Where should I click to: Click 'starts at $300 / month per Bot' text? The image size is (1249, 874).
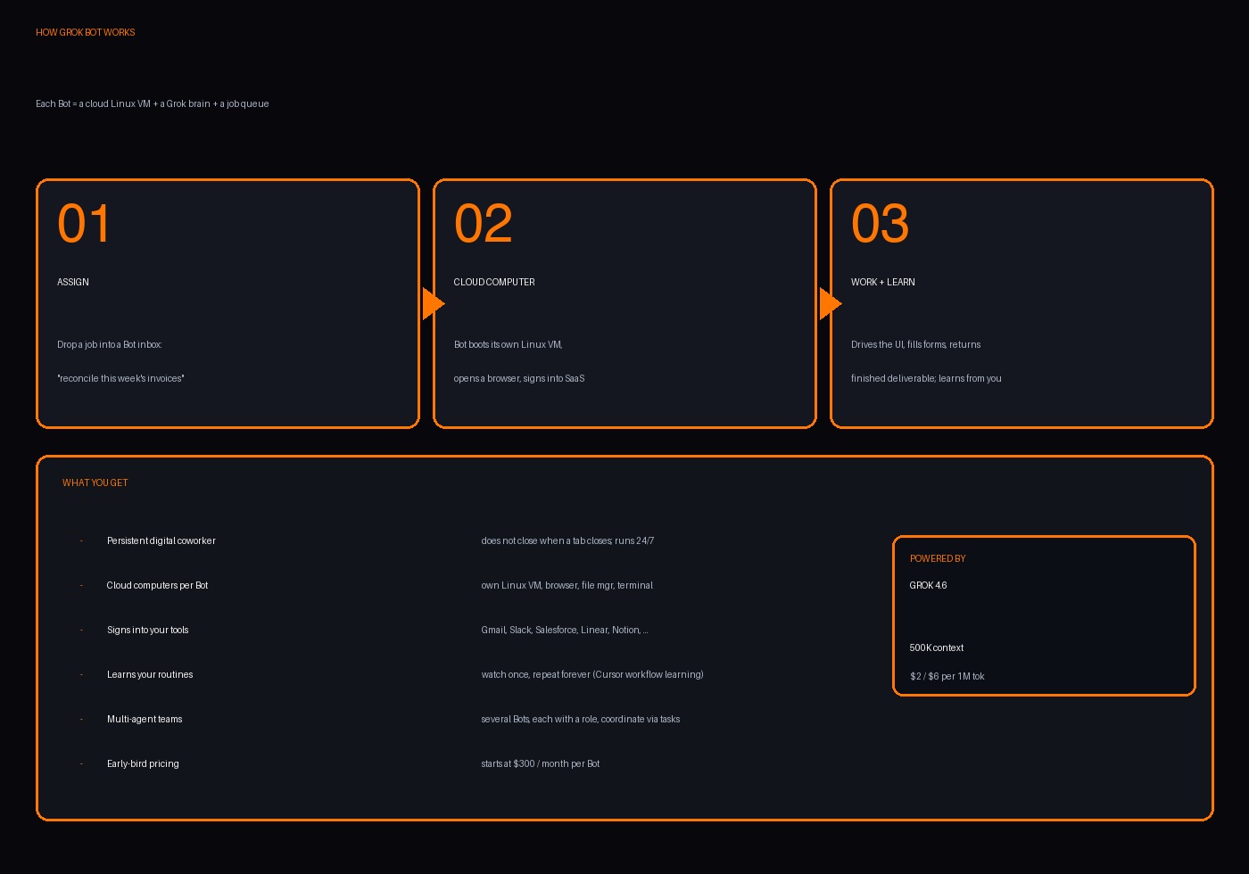click(x=541, y=763)
